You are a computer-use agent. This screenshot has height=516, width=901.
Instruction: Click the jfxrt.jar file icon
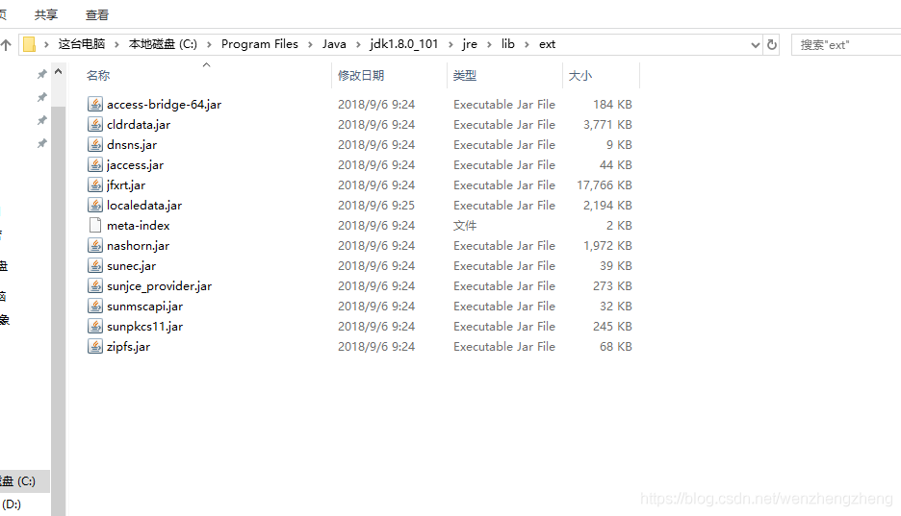95,184
